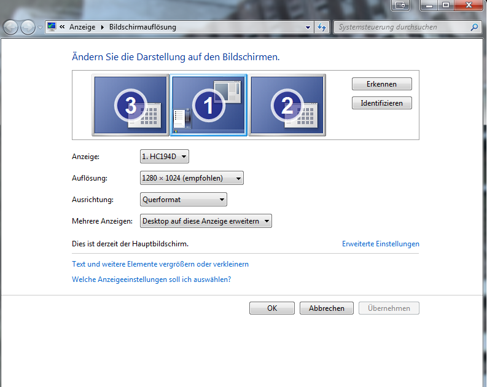The height and width of the screenshot is (387, 487).
Task: Click the Auflösung label
Action: (x=90, y=178)
